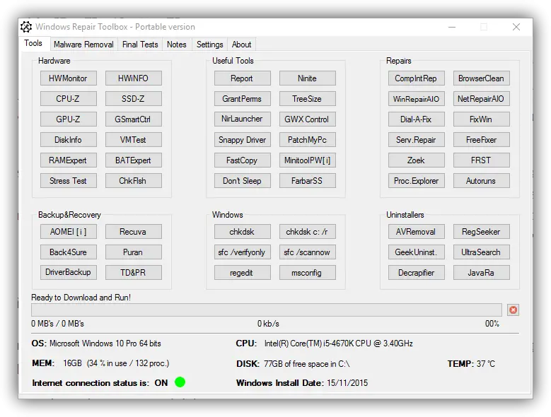This screenshot has width=551, height=417.
Task: Click the MinitoolPW[i] button
Action: pos(308,160)
